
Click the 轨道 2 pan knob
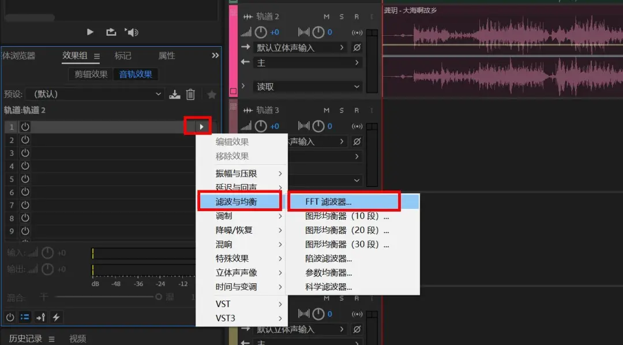318,32
